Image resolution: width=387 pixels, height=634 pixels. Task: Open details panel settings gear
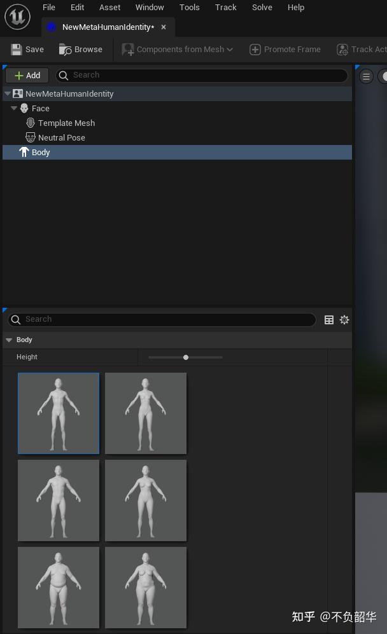[x=344, y=320]
